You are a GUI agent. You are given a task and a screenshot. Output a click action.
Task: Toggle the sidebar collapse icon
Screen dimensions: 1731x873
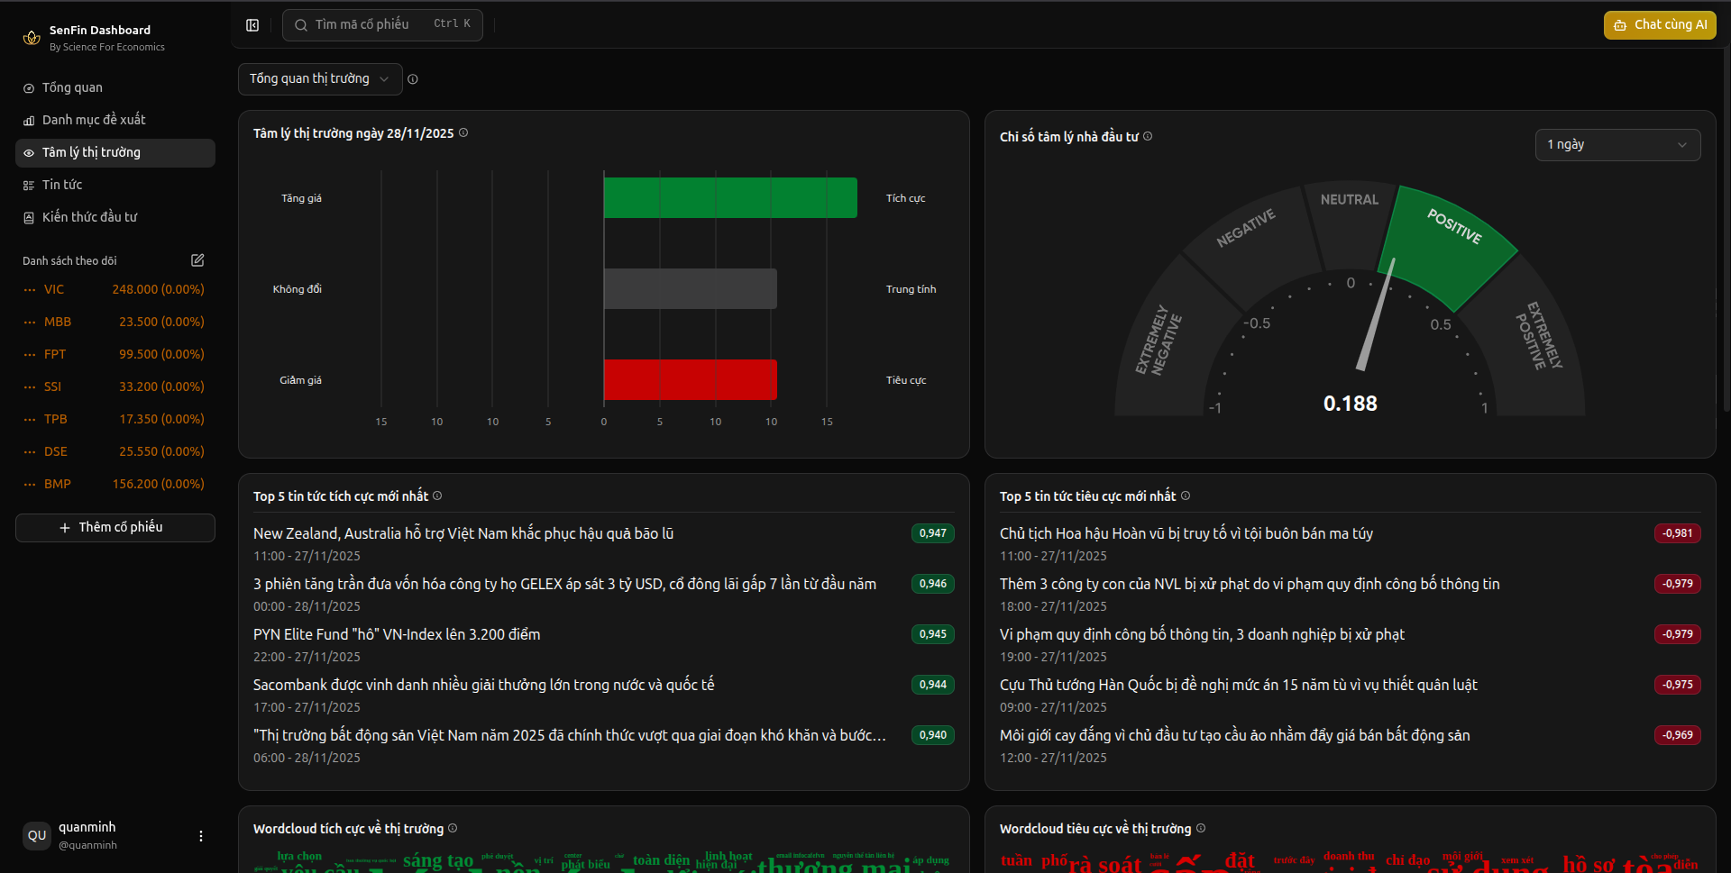252,25
